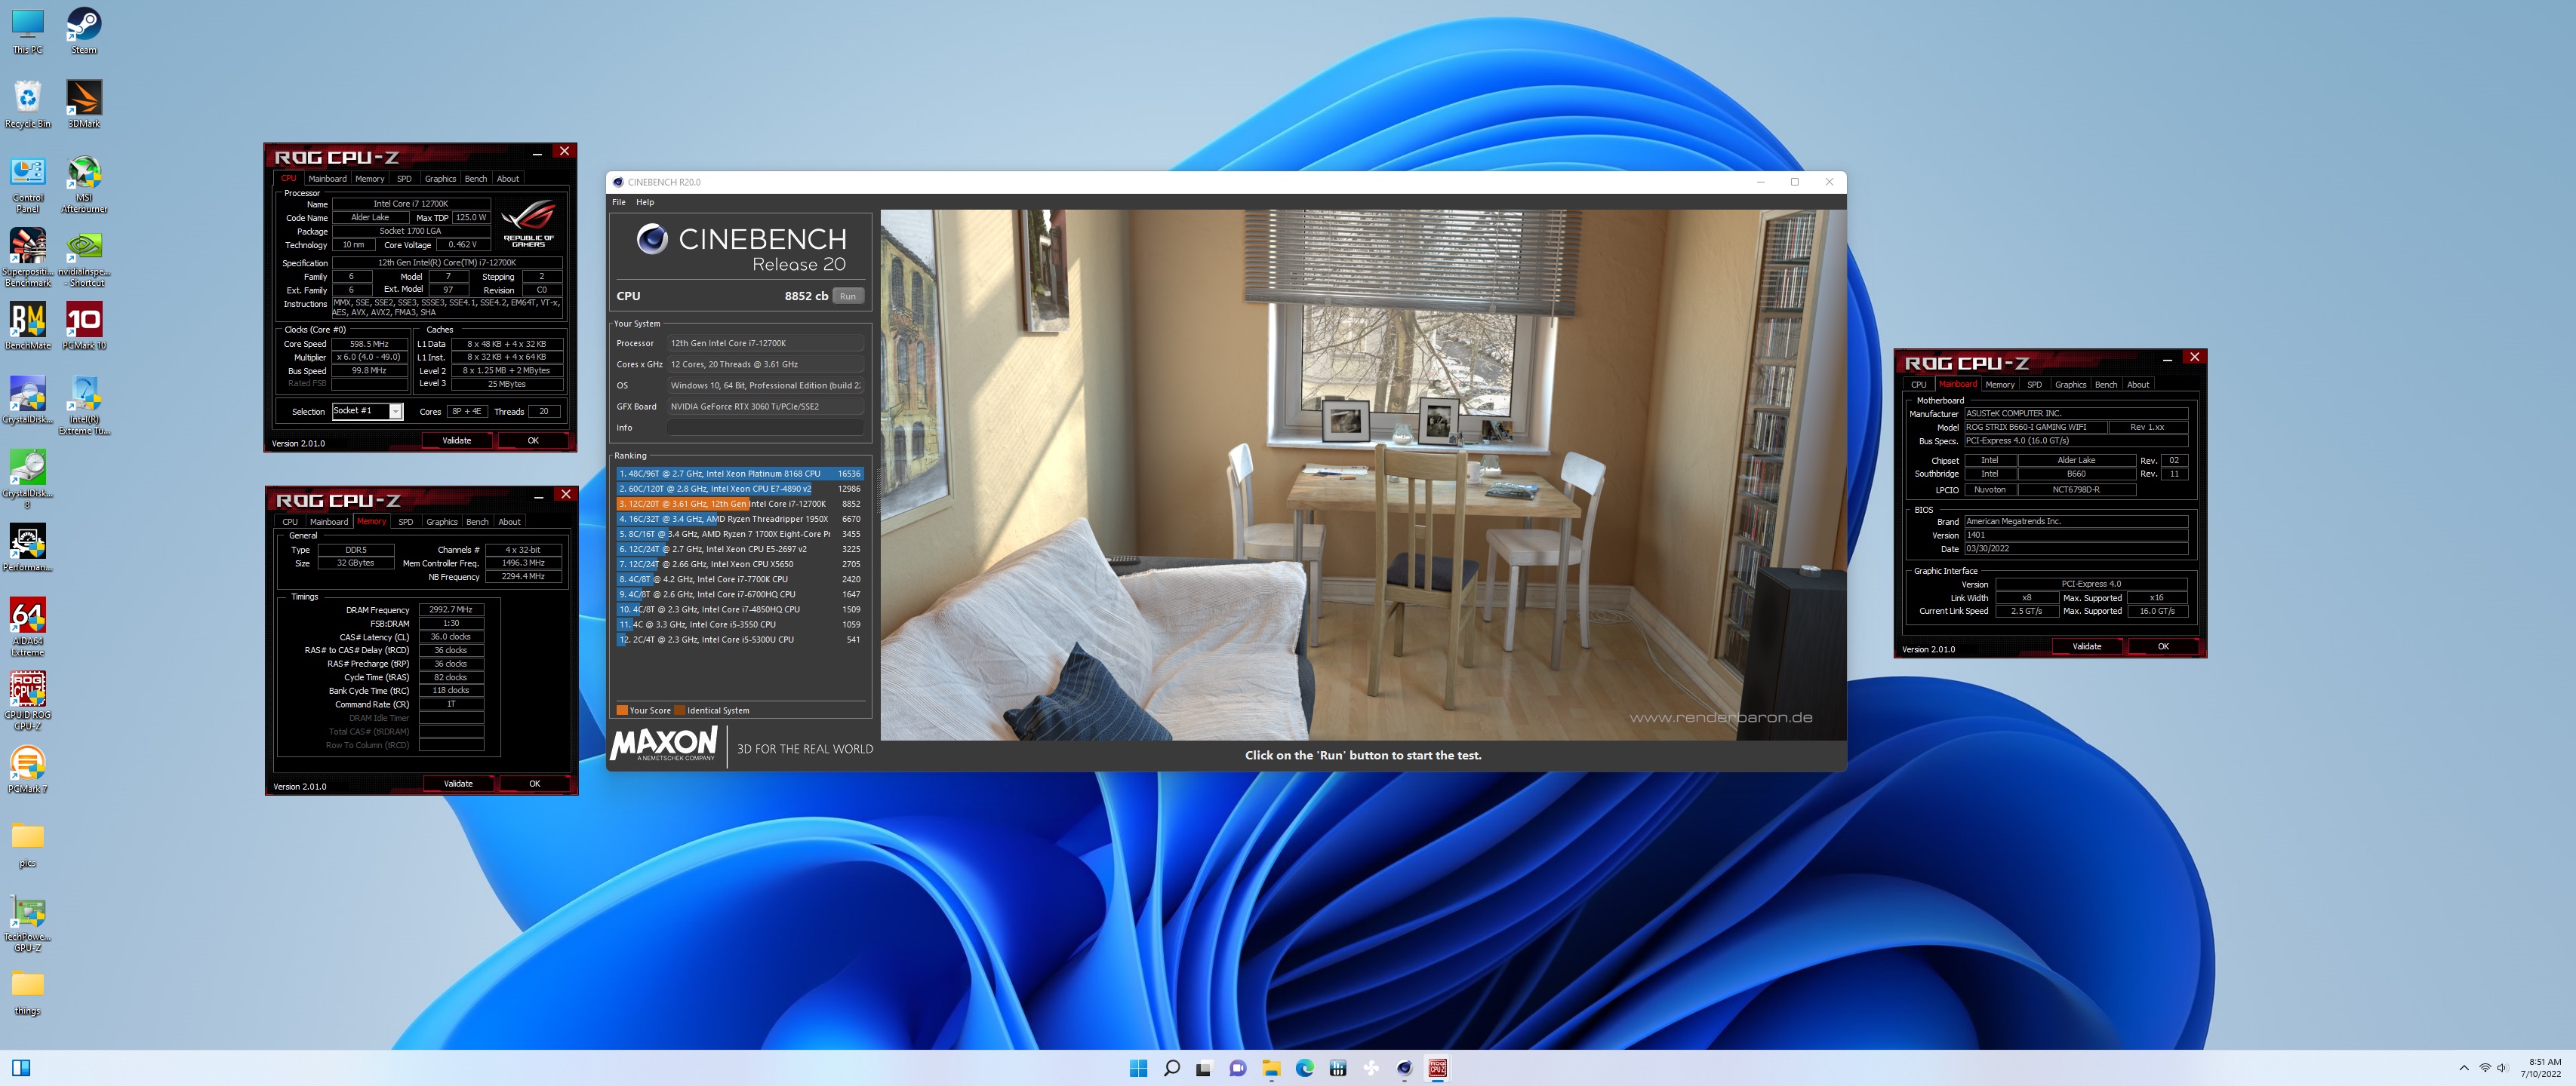Viewport: 2576px width, 1086px height.
Task: Start the Cinebench CPU Run test
Action: point(848,296)
